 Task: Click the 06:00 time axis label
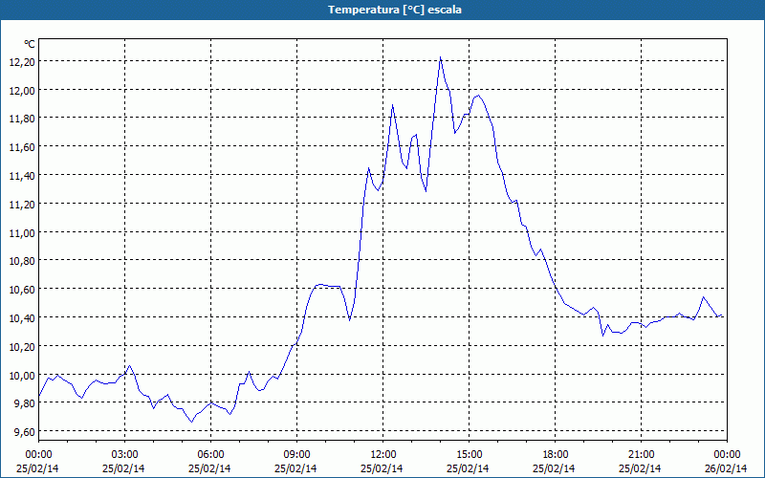(x=210, y=455)
